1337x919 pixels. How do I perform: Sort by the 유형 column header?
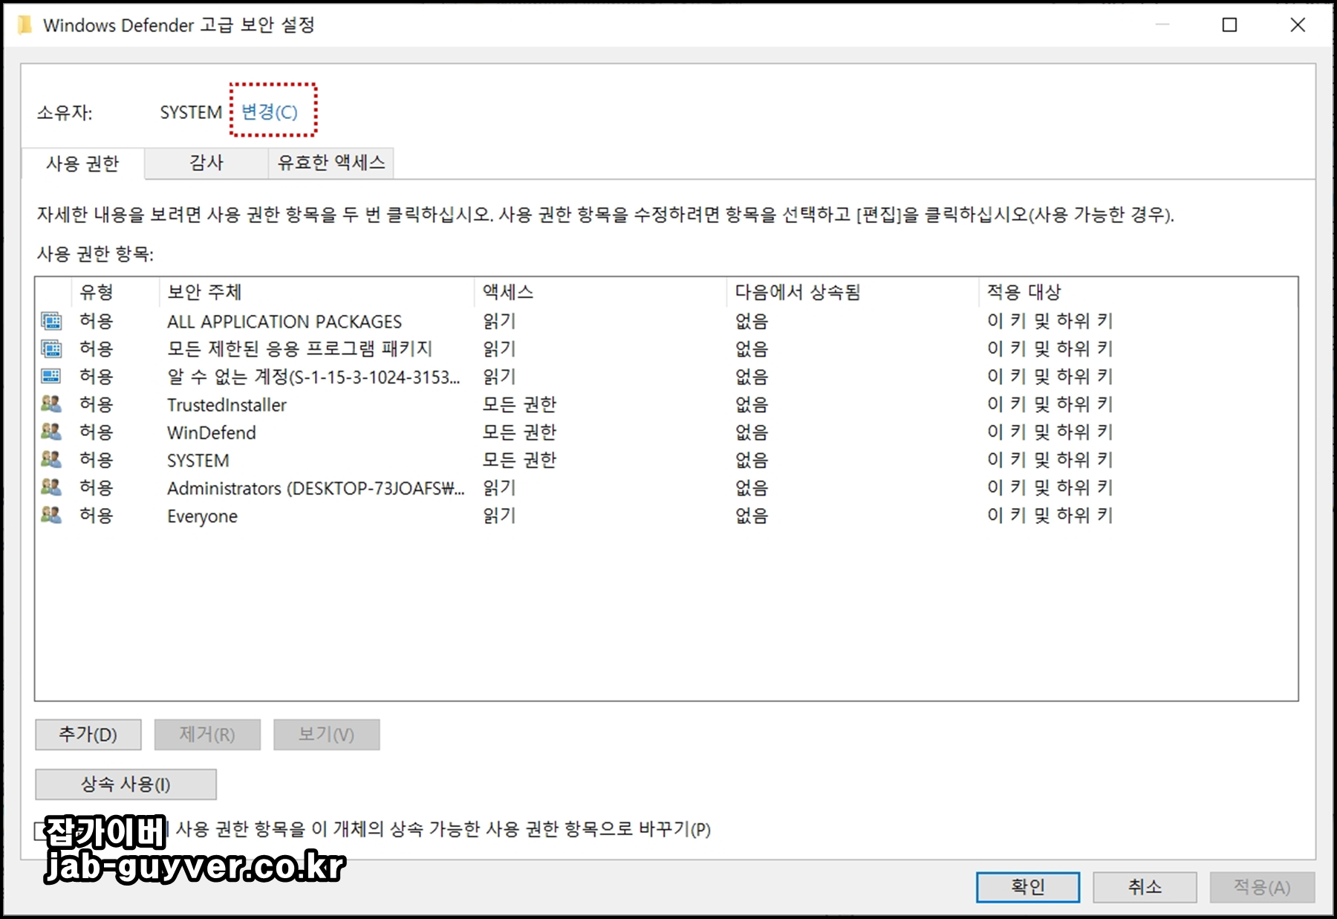coord(115,292)
